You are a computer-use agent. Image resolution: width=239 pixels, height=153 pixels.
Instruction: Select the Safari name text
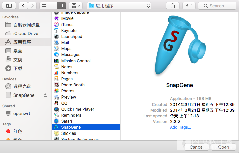coord(67,121)
